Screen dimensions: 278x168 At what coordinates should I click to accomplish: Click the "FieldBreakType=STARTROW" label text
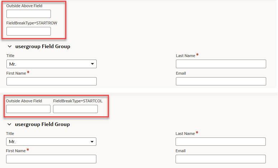[32, 23]
